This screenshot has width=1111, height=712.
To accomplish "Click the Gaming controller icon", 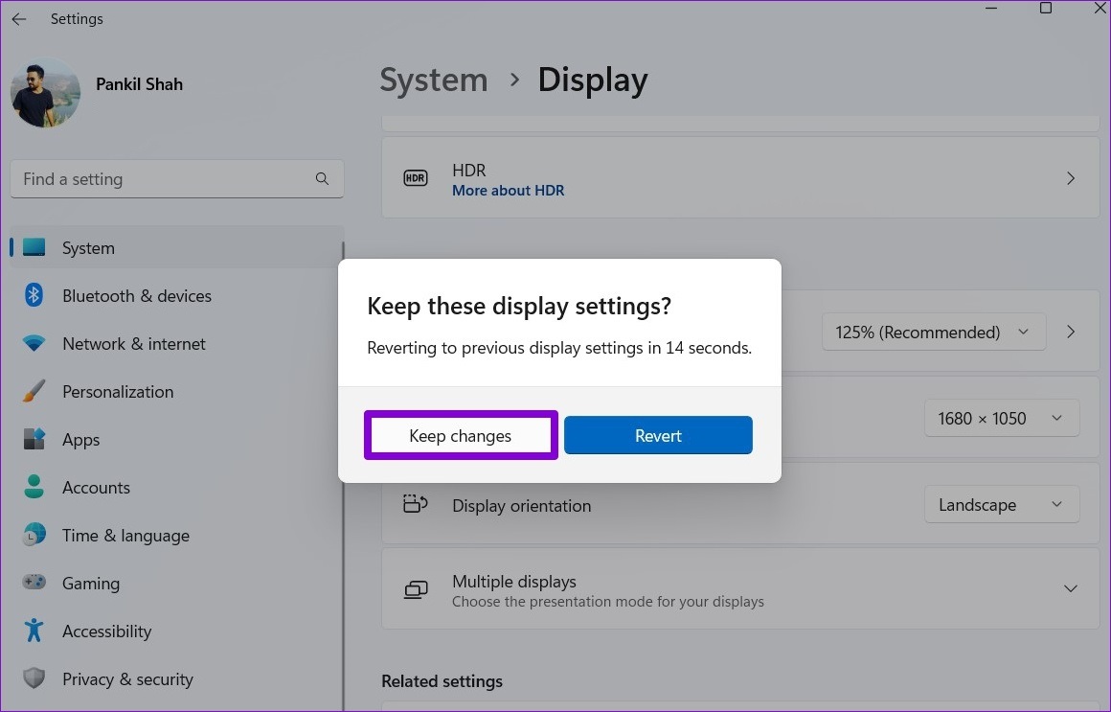I will click(x=34, y=584).
